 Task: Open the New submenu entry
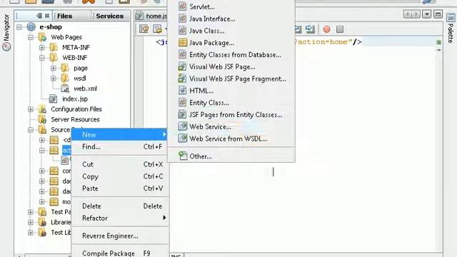pyautogui.click(x=119, y=134)
